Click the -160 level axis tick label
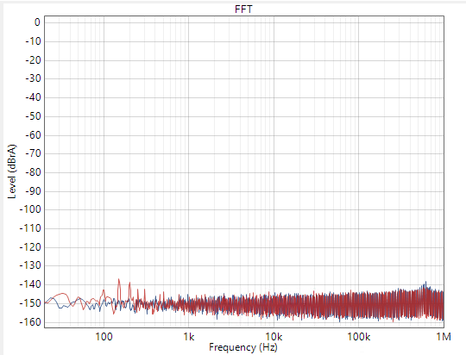Viewport: 466px width, 355px height. [x=30, y=322]
